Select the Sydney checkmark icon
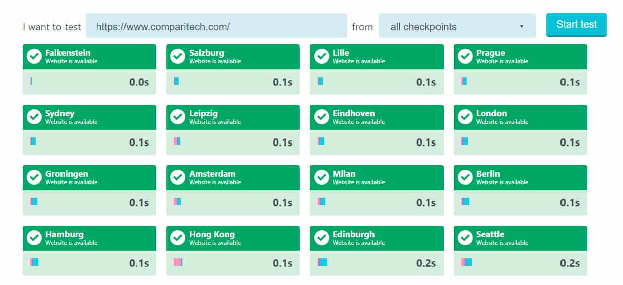The width and height of the screenshot is (623, 285). click(x=34, y=117)
